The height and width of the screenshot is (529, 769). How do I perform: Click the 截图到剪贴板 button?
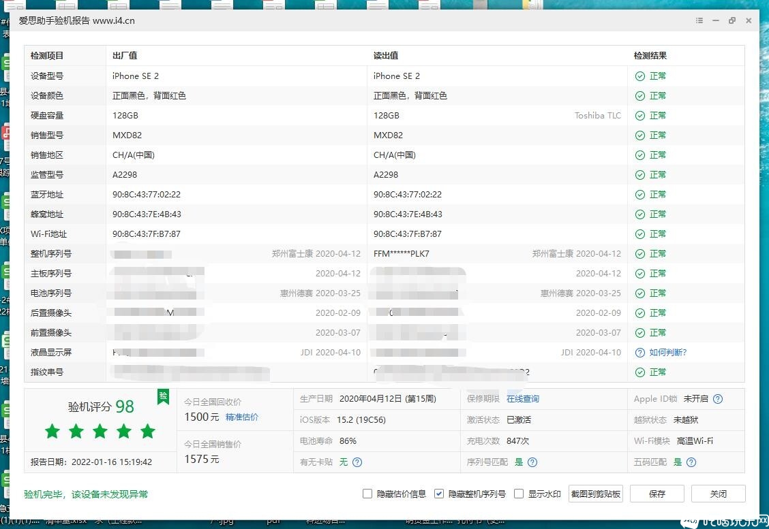596,494
